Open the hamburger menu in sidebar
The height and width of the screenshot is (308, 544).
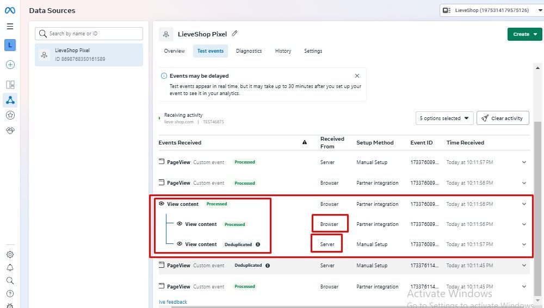point(10,26)
